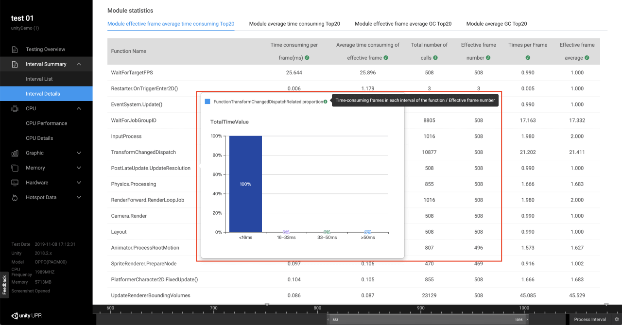
Task: Select the CPU Performance sidebar item
Action: (46, 123)
